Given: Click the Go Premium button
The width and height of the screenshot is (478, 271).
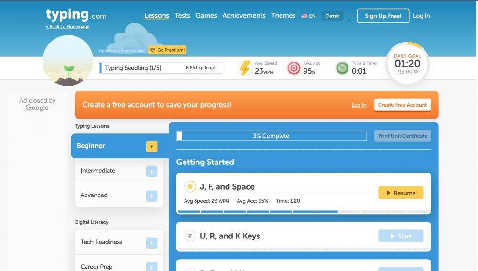Looking at the screenshot, I should pos(167,50).
